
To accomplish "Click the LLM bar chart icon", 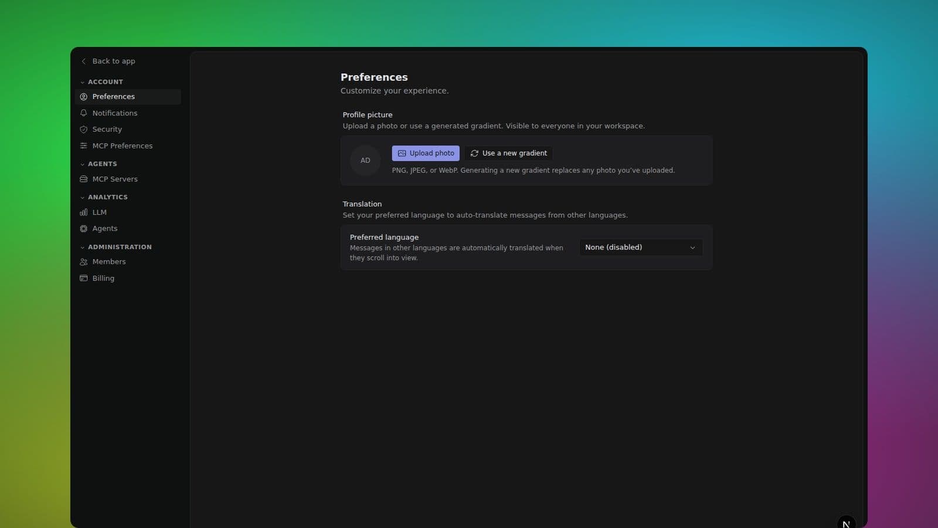I will (84, 212).
